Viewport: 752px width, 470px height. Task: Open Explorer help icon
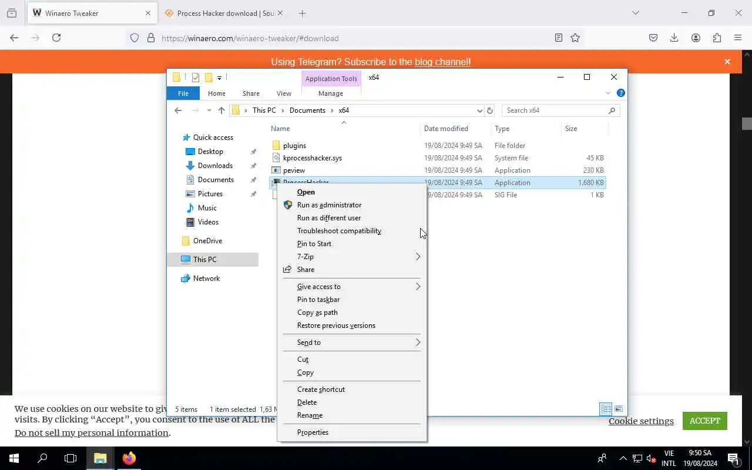pyautogui.click(x=621, y=93)
